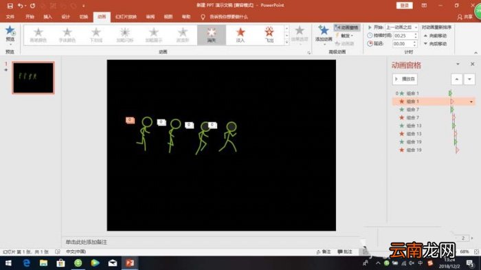Choose the Disappear exit animation
The image size is (481, 270).
[x=212, y=35]
